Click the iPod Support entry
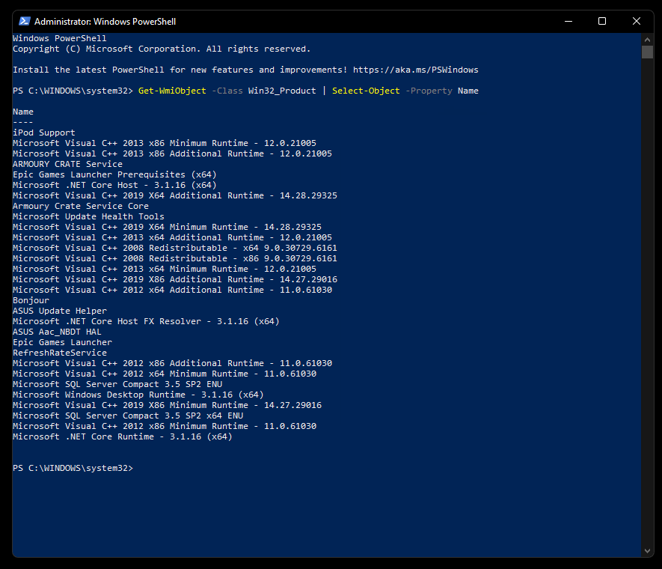The image size is (662, 569). pos(44,133)
